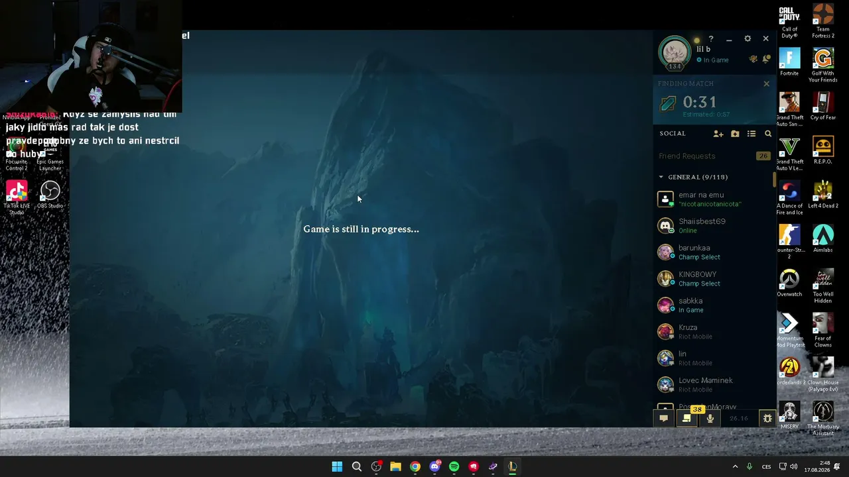The image size is (849, 477).
Task: Toggle voice microphone in League client
Action: point(710,418)
